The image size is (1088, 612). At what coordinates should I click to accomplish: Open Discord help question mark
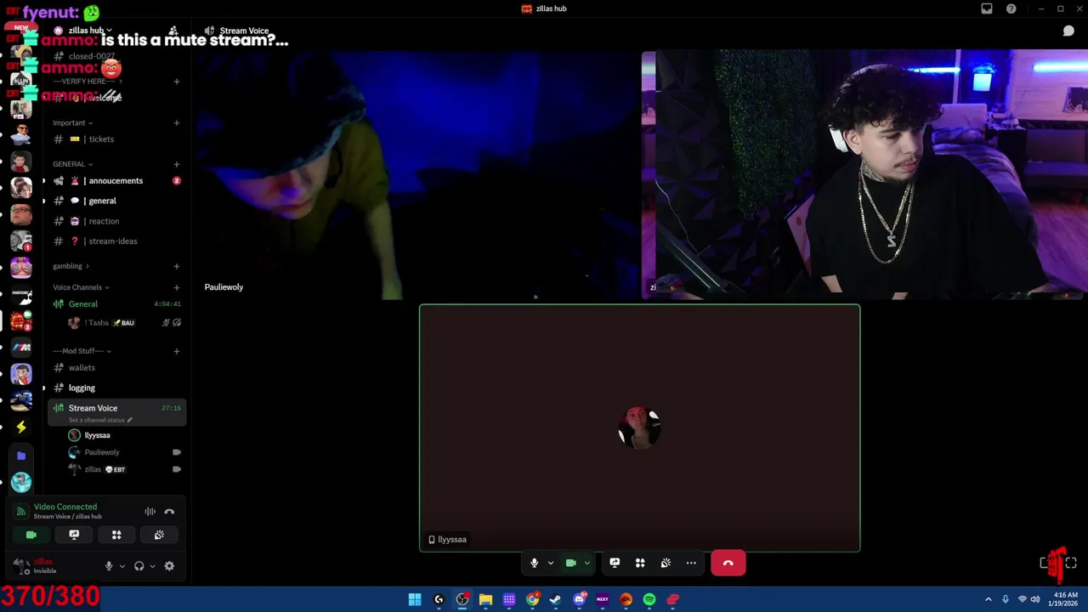1011,8
